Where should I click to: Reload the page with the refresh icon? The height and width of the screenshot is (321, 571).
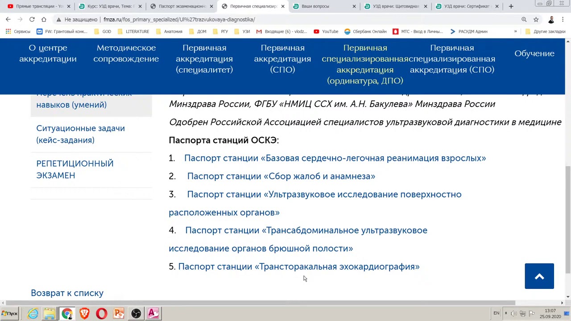(32, 19)
